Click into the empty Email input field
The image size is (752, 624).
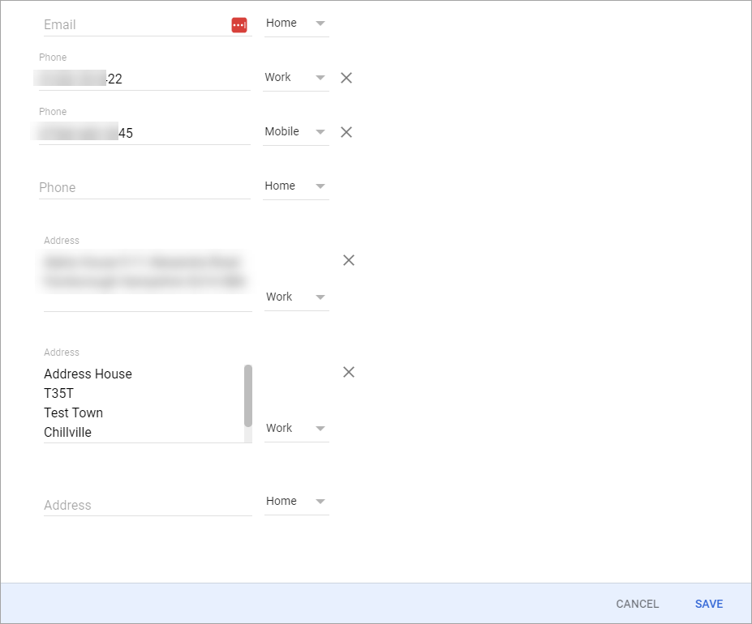134,25
